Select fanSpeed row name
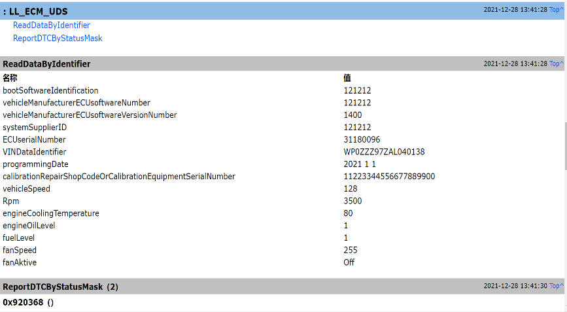The height and width of the screenshot is (312, 567). coord(20,250)
